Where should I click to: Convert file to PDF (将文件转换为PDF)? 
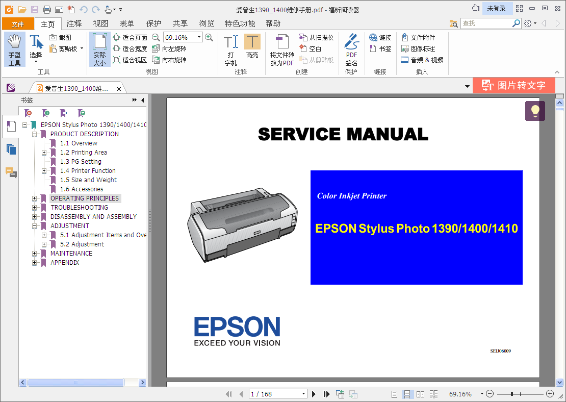click(x=282, y=50)
